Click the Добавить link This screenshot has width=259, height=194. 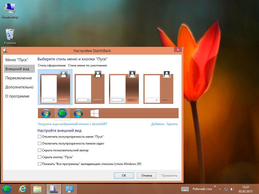pos(158,124)
